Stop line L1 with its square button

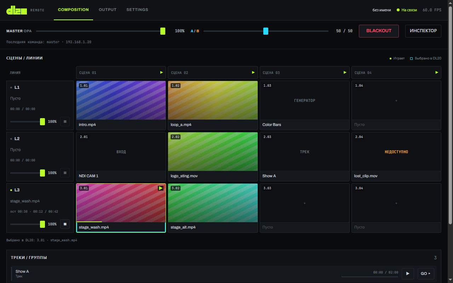tap(65, 122)
